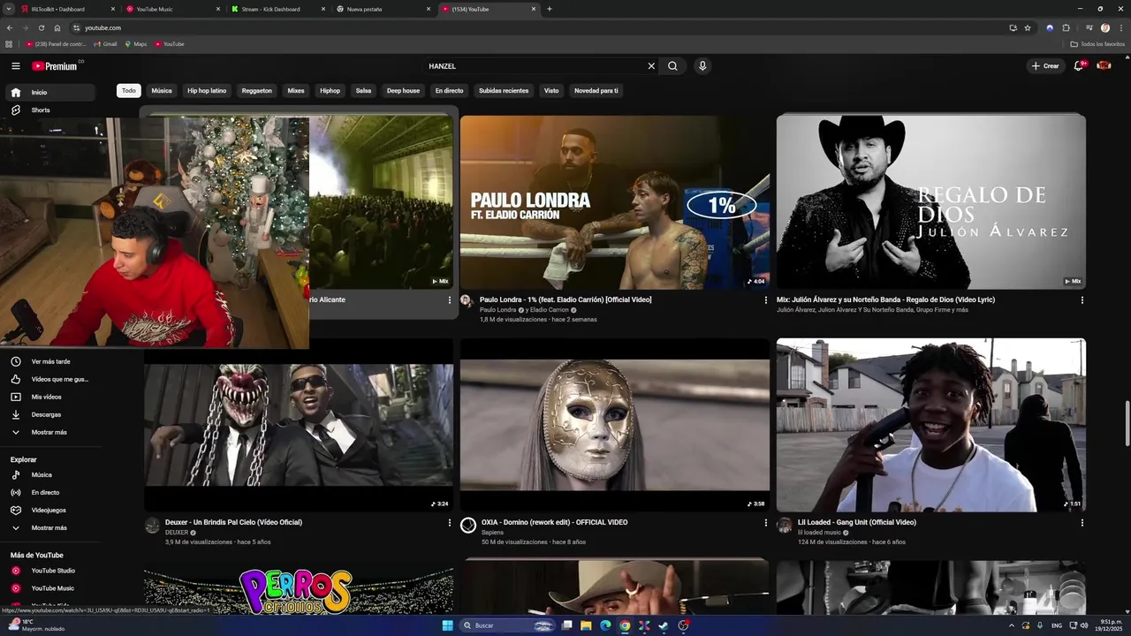Select the Deep house filter chip
This screenshot has height=636, width=1131.
[x=403, y=91]
